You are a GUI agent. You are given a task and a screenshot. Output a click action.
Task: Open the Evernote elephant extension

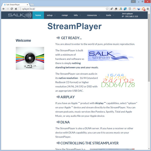[116, 9]
